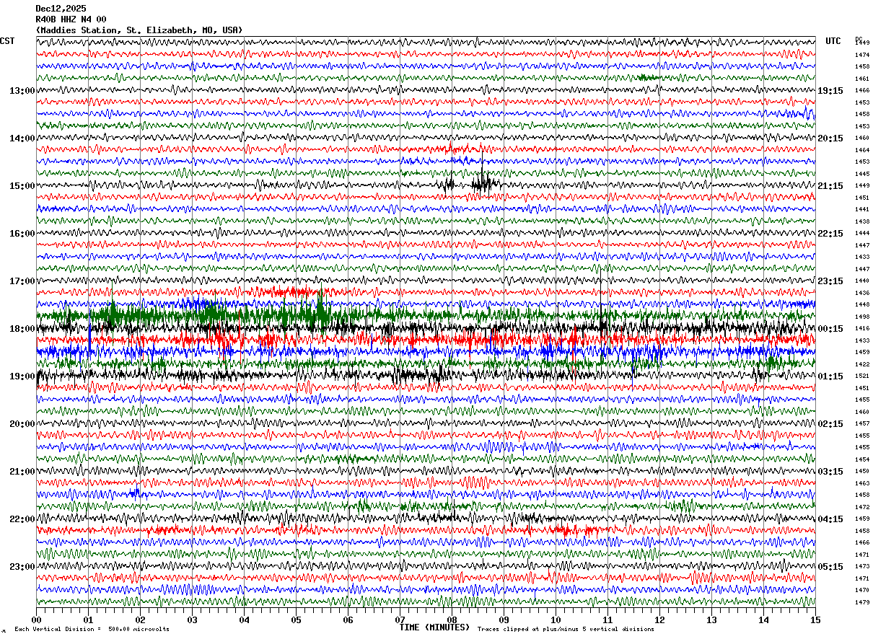This screenshot has width=873, height=639.
Task: Click the date label Dec12,2025
Action: (x=61, y=9)
